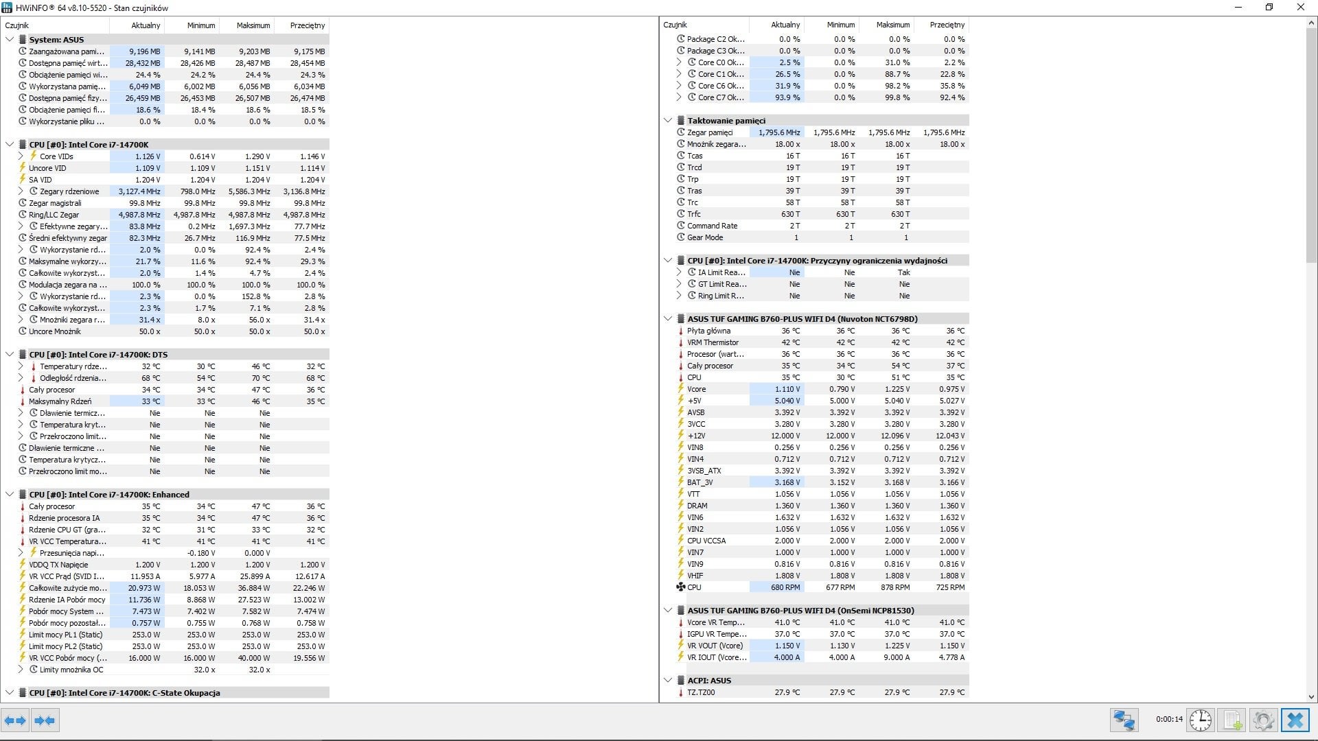Collapse the CPU i7-14700K Enhanced section
This screenshot has width=1318, height=741.
click(10, 495)
